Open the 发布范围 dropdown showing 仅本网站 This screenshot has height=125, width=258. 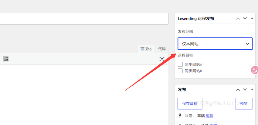tap(215, 44)
